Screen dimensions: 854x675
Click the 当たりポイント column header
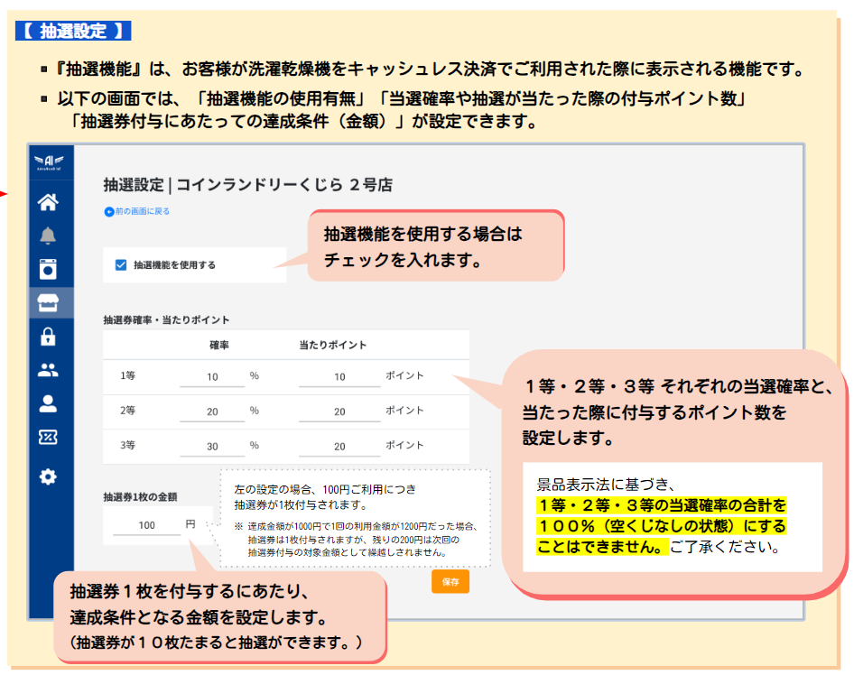(x=333, y=345)
